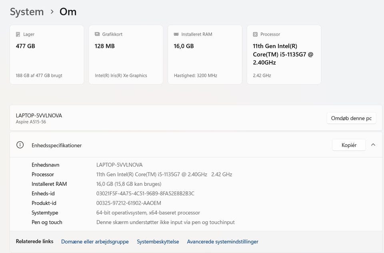Click Omdøb denne pc button

pyautogui.click(x=351, y=118)
